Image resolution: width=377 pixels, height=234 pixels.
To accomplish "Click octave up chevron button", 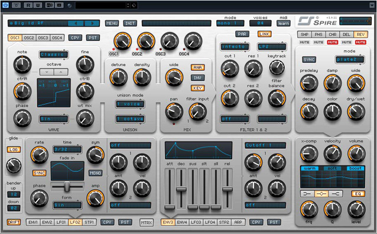I will 61,71.
